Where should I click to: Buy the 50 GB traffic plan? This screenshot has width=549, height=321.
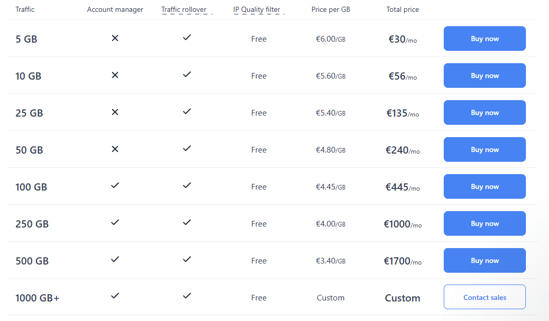coord(484,149)
